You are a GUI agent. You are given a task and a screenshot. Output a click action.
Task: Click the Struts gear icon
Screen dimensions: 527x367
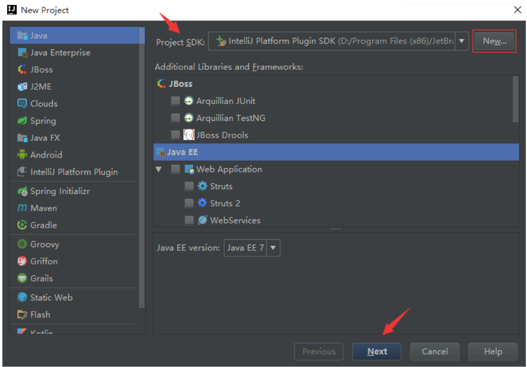coord(202,186)
